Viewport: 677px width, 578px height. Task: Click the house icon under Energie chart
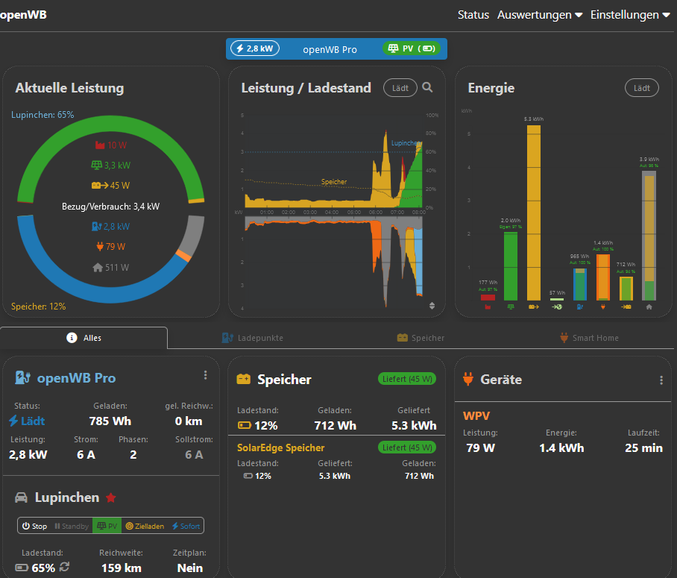(649, 307)
